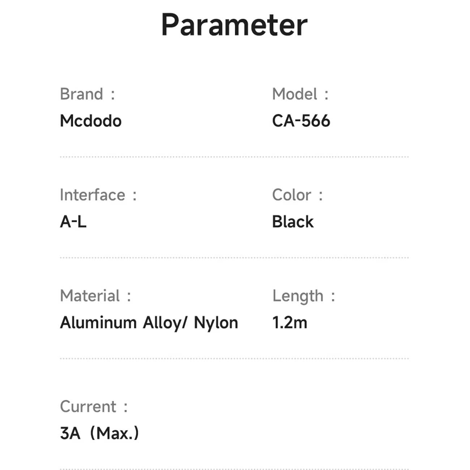
Task: Select the 3A current value
Action: [x=70, y=433]
